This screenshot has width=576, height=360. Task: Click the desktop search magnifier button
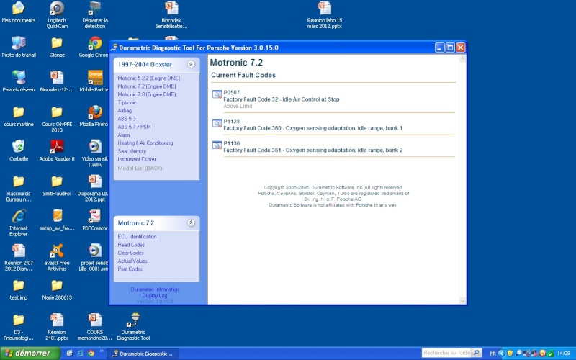pos(476,353)
